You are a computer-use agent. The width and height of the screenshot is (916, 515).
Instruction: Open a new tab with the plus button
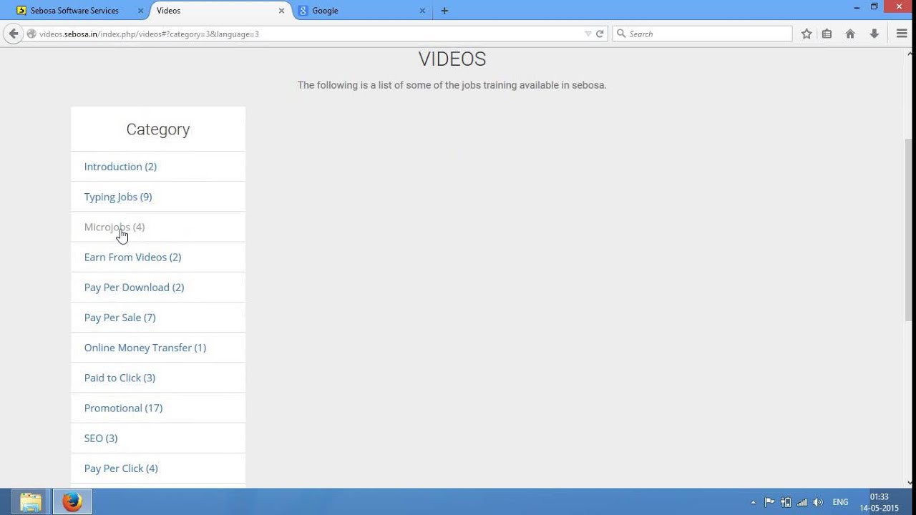[444, 11]
